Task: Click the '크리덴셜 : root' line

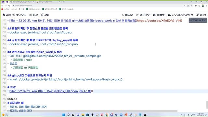Action: point(21,60)
